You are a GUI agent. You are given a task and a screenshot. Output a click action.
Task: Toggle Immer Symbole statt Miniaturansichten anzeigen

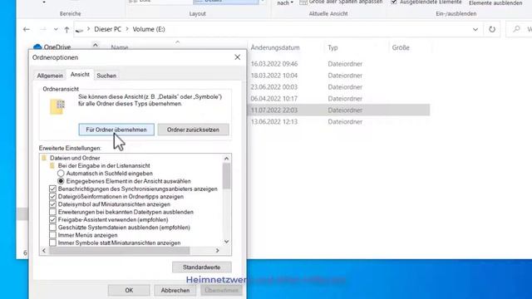click(52, 243)
